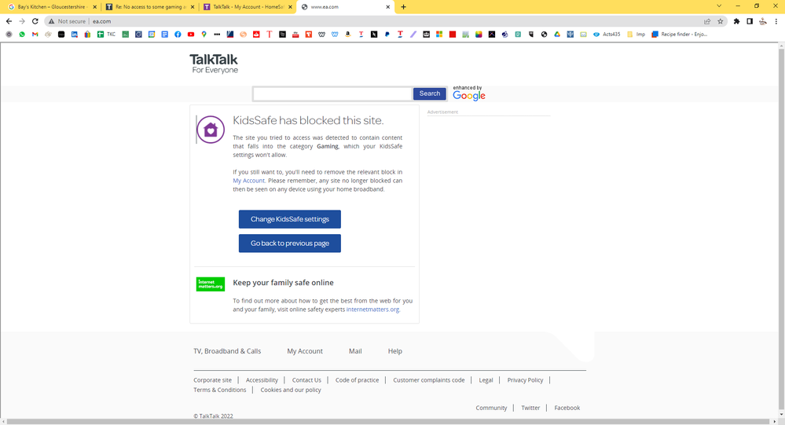785x425 pixels.
Task: Open the Terms & Conditions link
Action: click(x=220, y=390)
